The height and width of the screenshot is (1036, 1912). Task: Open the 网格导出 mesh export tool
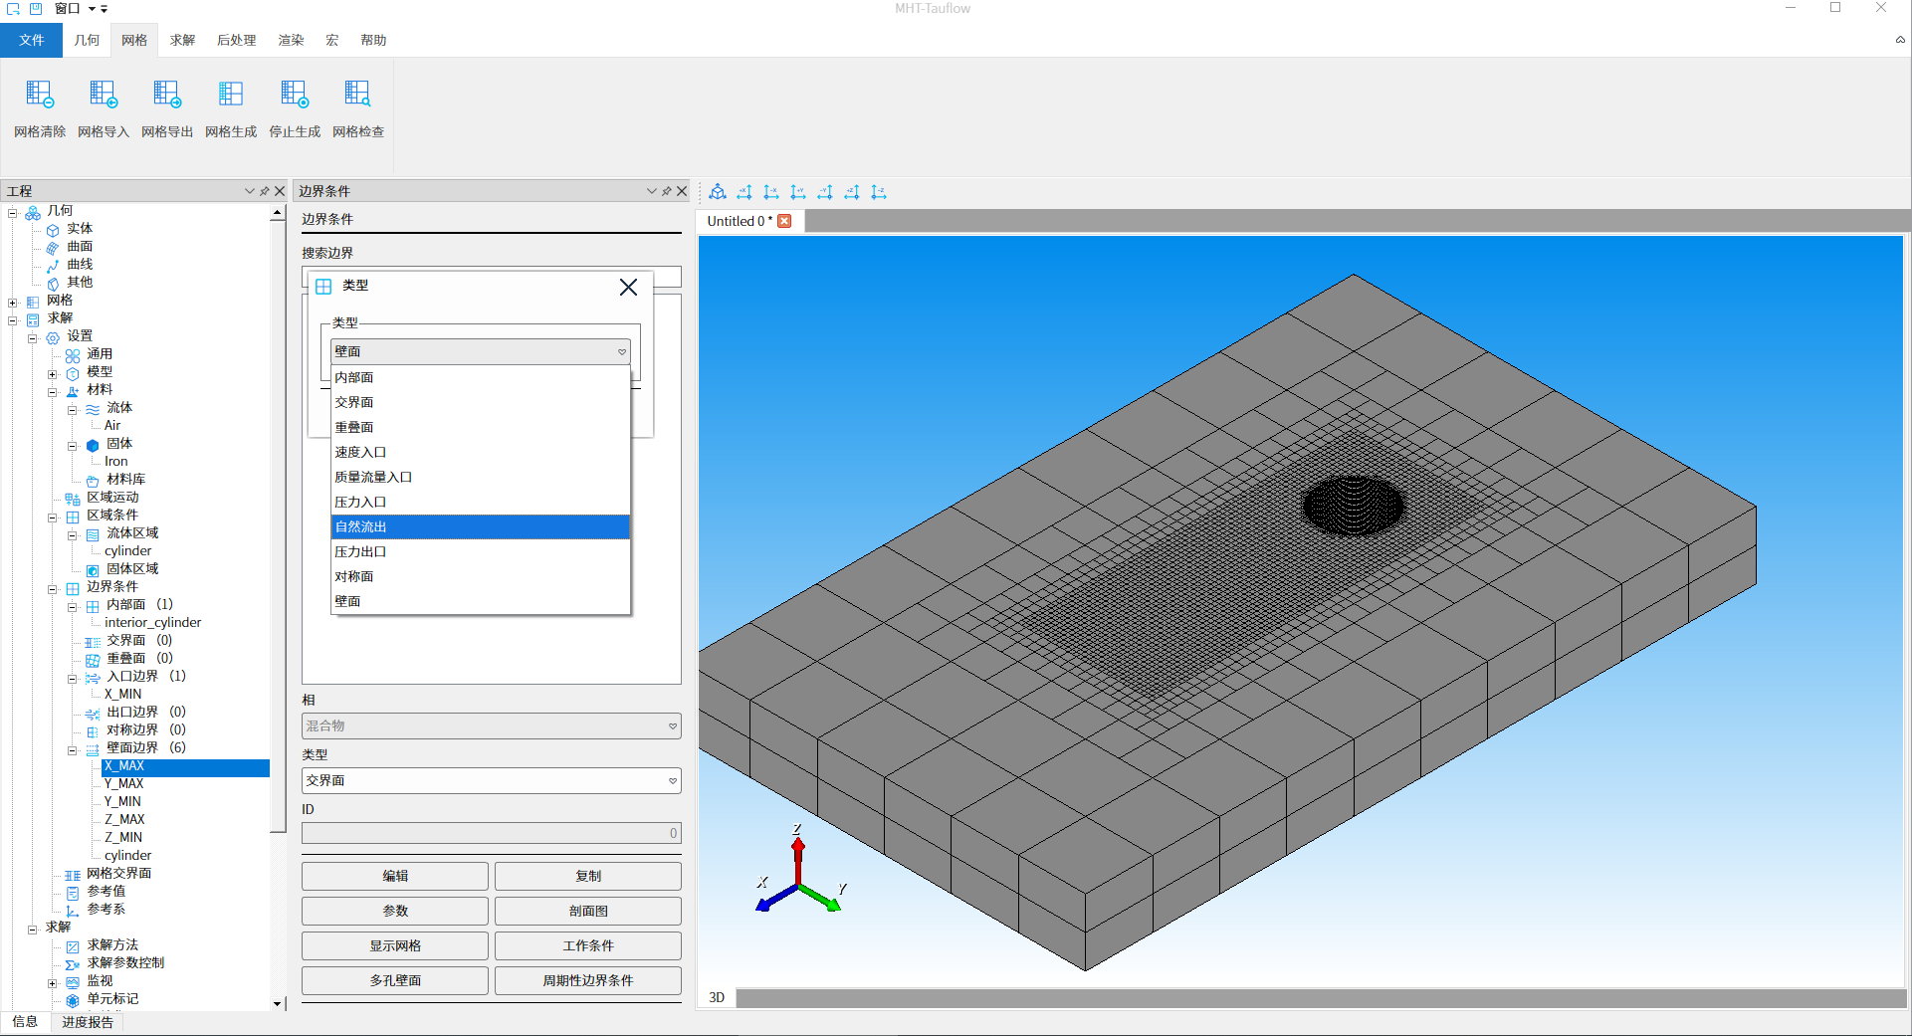tap(167, 96)
